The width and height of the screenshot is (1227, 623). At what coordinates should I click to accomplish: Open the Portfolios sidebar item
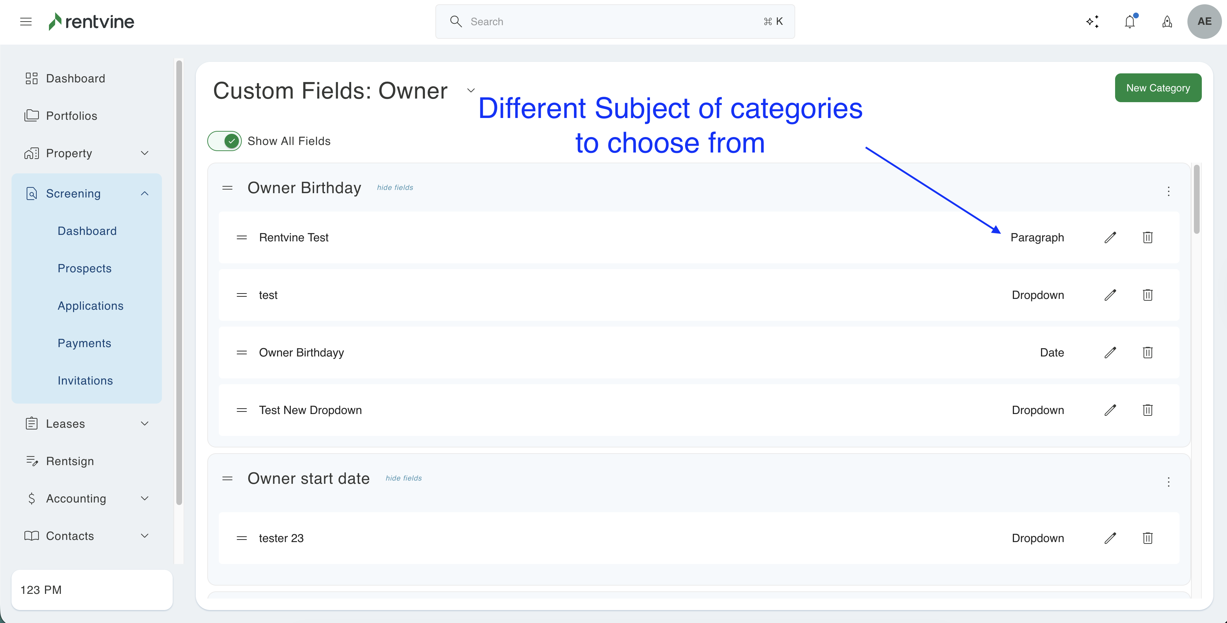(72, 116)
